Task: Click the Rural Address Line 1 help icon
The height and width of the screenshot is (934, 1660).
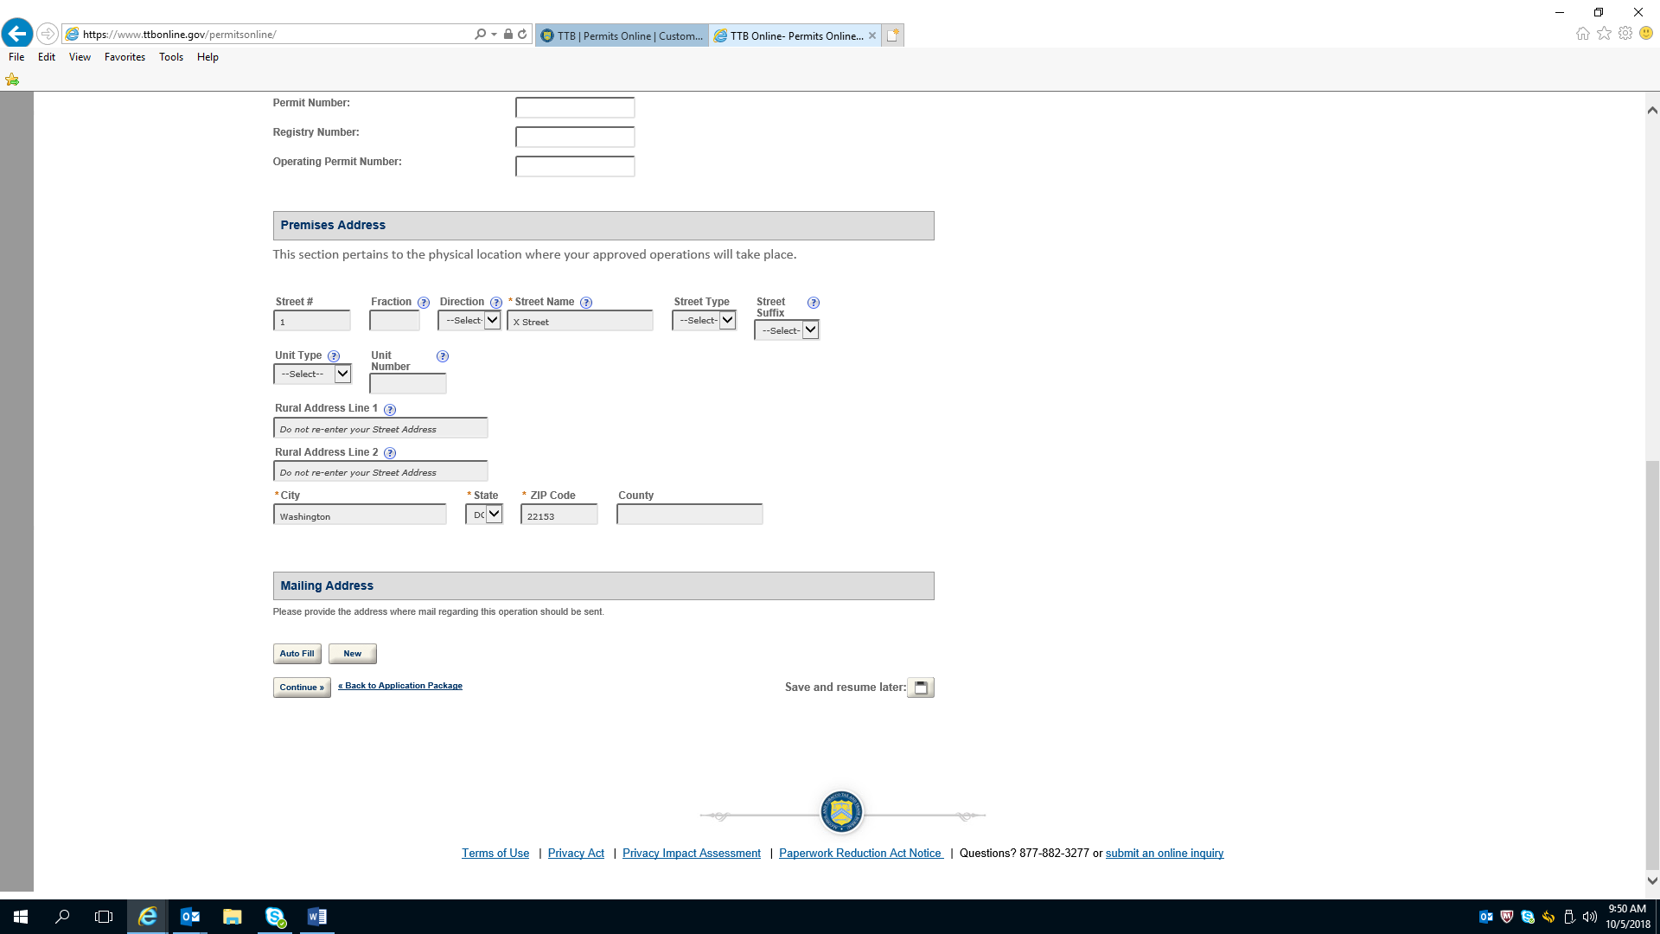Action: coord(390,409)
